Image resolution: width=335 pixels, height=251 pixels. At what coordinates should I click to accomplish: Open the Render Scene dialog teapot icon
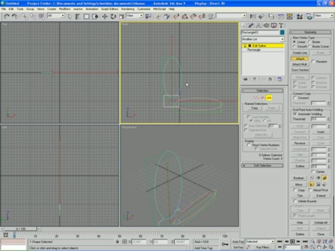click(x=309, y=16)
